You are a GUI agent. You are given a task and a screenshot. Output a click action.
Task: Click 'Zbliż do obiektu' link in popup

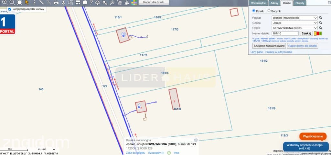tap(135, 153)
